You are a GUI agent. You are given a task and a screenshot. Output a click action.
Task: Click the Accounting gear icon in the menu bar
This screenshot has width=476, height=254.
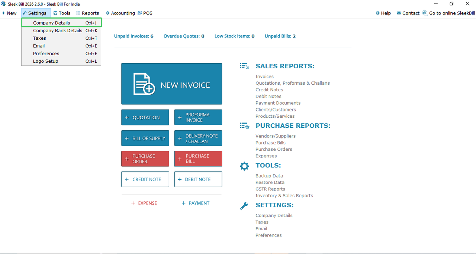108,13
